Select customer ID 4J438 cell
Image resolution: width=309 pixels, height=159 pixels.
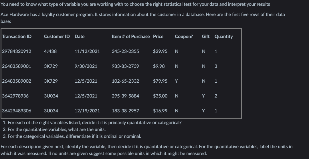pos(50,51)
